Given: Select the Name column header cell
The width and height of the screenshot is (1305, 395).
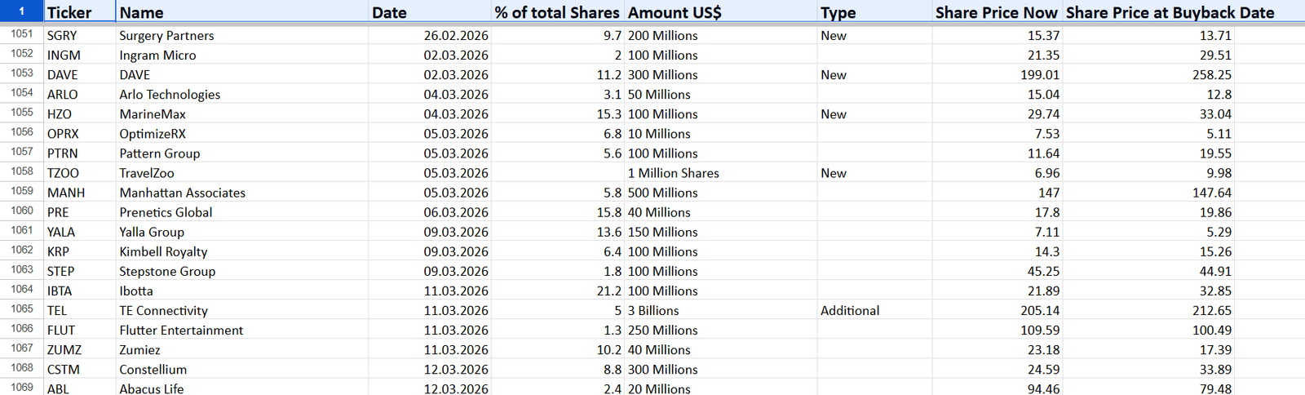Looking at the screenshot, I should (242, 12).
